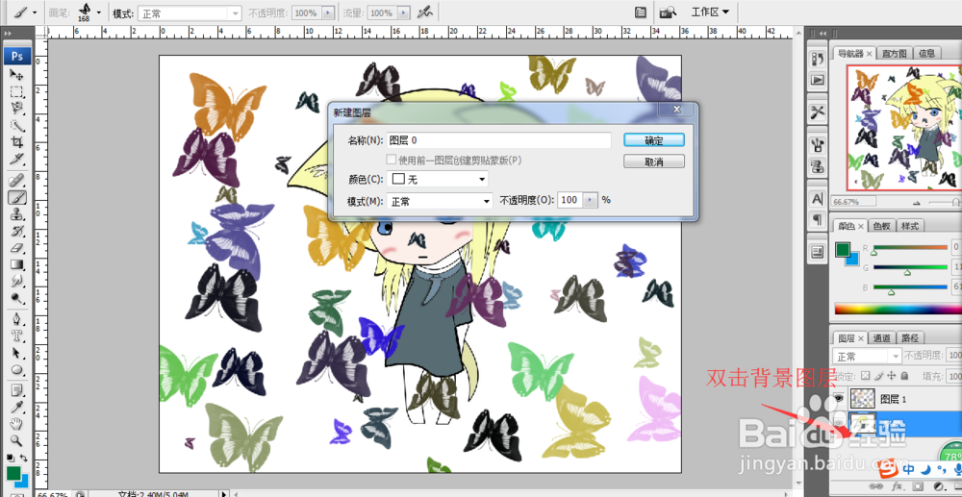Viewport: 962px width, 497px height.
Task: Open the Character panel icon
Action: tap(817, 199)
